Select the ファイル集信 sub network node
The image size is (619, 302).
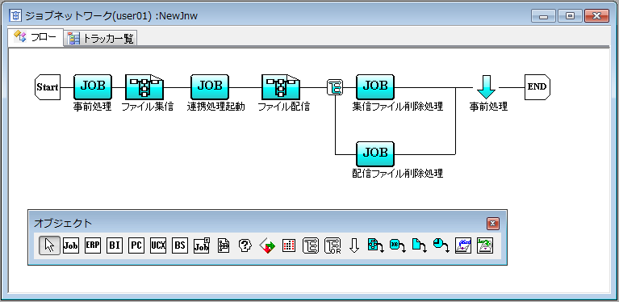click(x=144, y=87)
